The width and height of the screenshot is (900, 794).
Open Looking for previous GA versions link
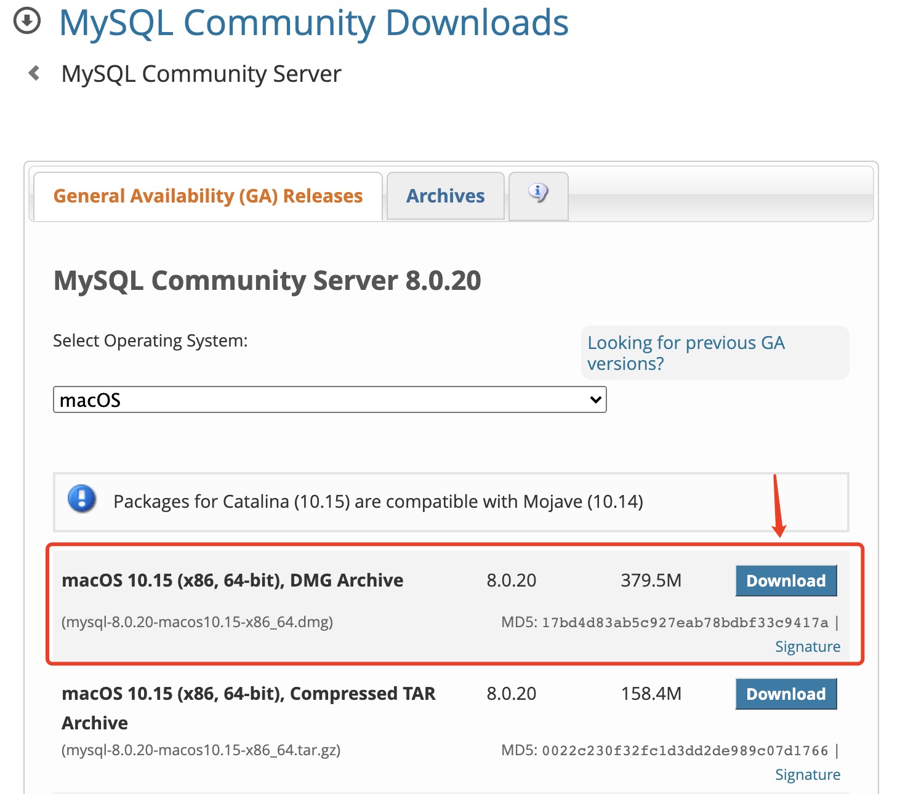pos(686,353)
